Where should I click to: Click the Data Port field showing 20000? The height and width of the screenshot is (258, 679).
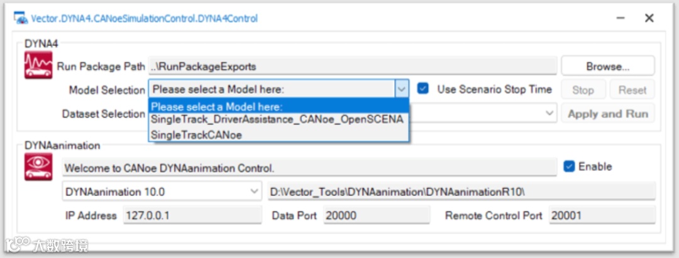376,215
